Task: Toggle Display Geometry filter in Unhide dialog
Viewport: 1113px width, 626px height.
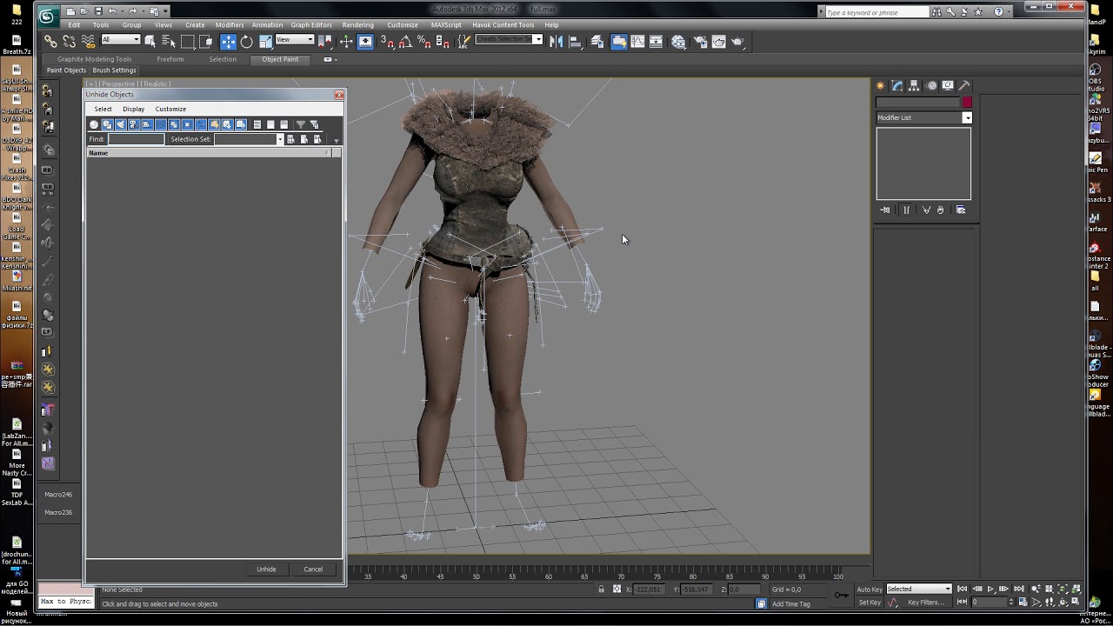Action: (94, 125)
